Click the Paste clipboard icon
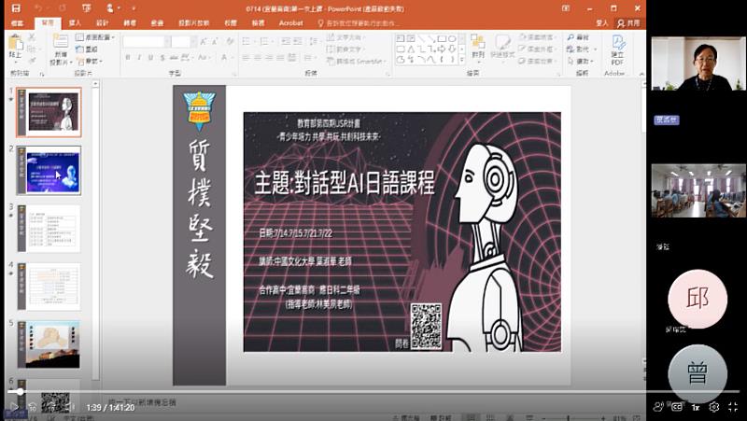747x421 pixels. coord(16,44)
